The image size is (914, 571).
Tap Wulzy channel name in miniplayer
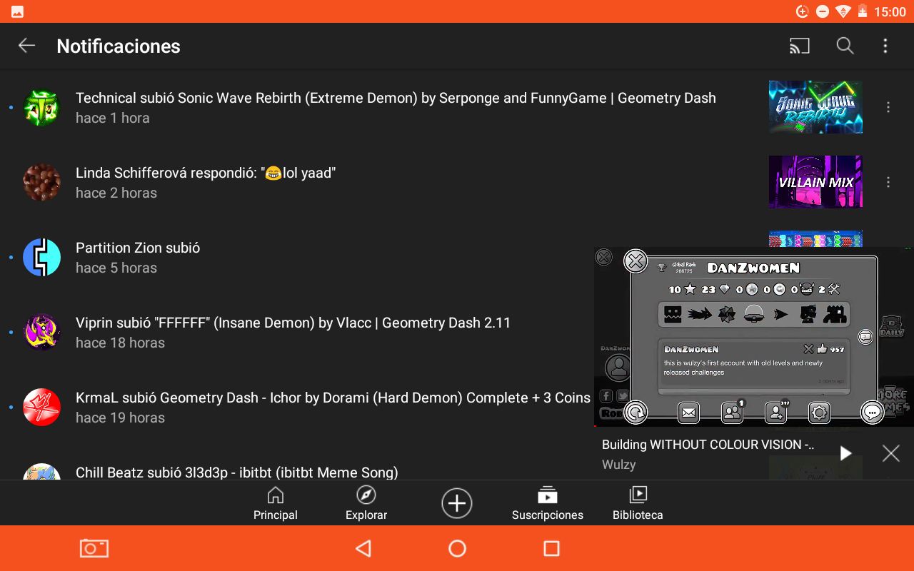pos(619,465)
